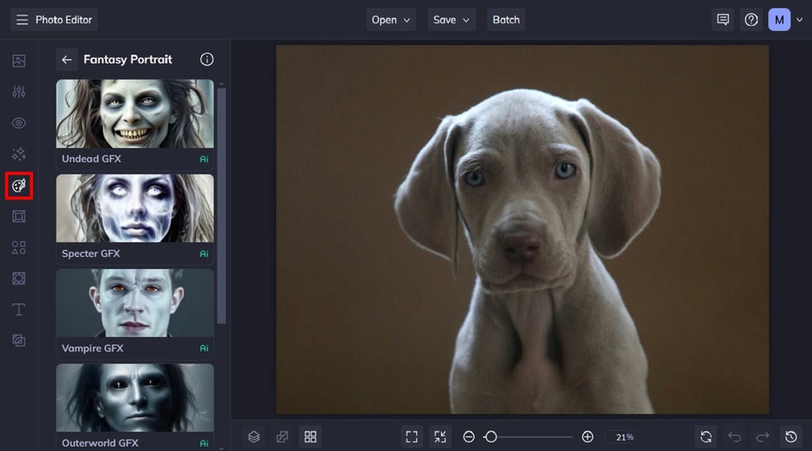Go back from Fantasy Portrait panel

(66, 59)
